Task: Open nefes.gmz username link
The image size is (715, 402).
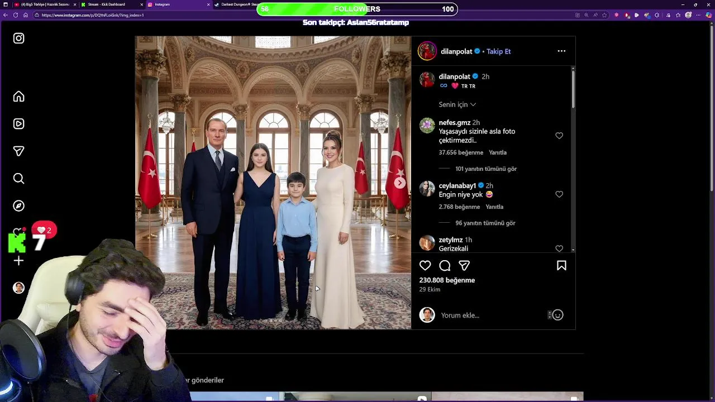Action: (x=455, y=123)
